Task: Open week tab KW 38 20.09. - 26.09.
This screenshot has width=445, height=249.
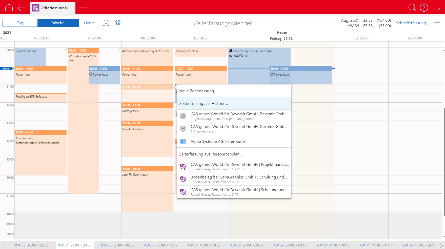Action: click(247, 245)
